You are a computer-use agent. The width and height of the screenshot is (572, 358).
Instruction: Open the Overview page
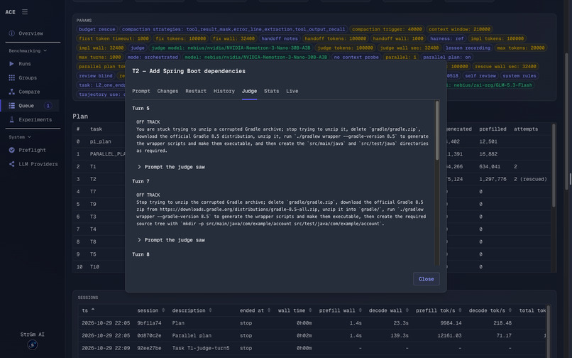(31, 33)
